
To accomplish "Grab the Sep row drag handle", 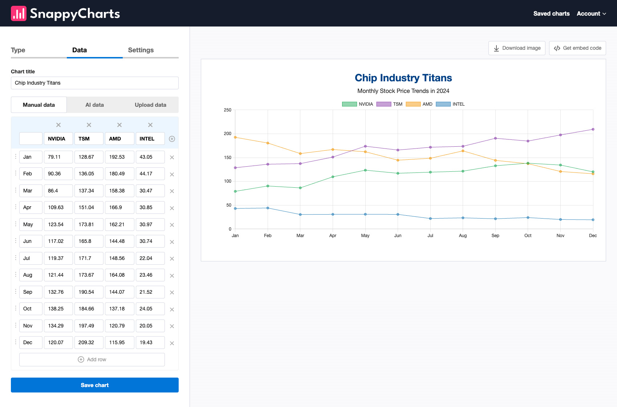I will click(16, 291).
